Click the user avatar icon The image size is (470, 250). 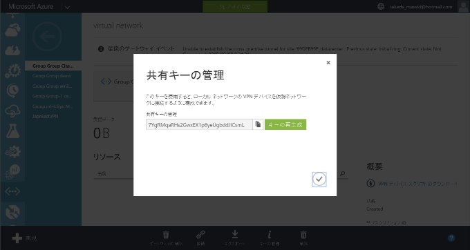point(463,6)
